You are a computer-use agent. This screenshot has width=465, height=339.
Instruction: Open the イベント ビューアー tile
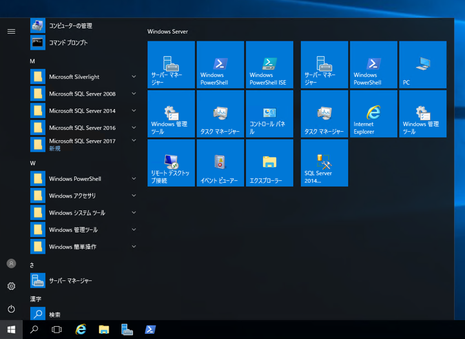[x=220, y=163]
